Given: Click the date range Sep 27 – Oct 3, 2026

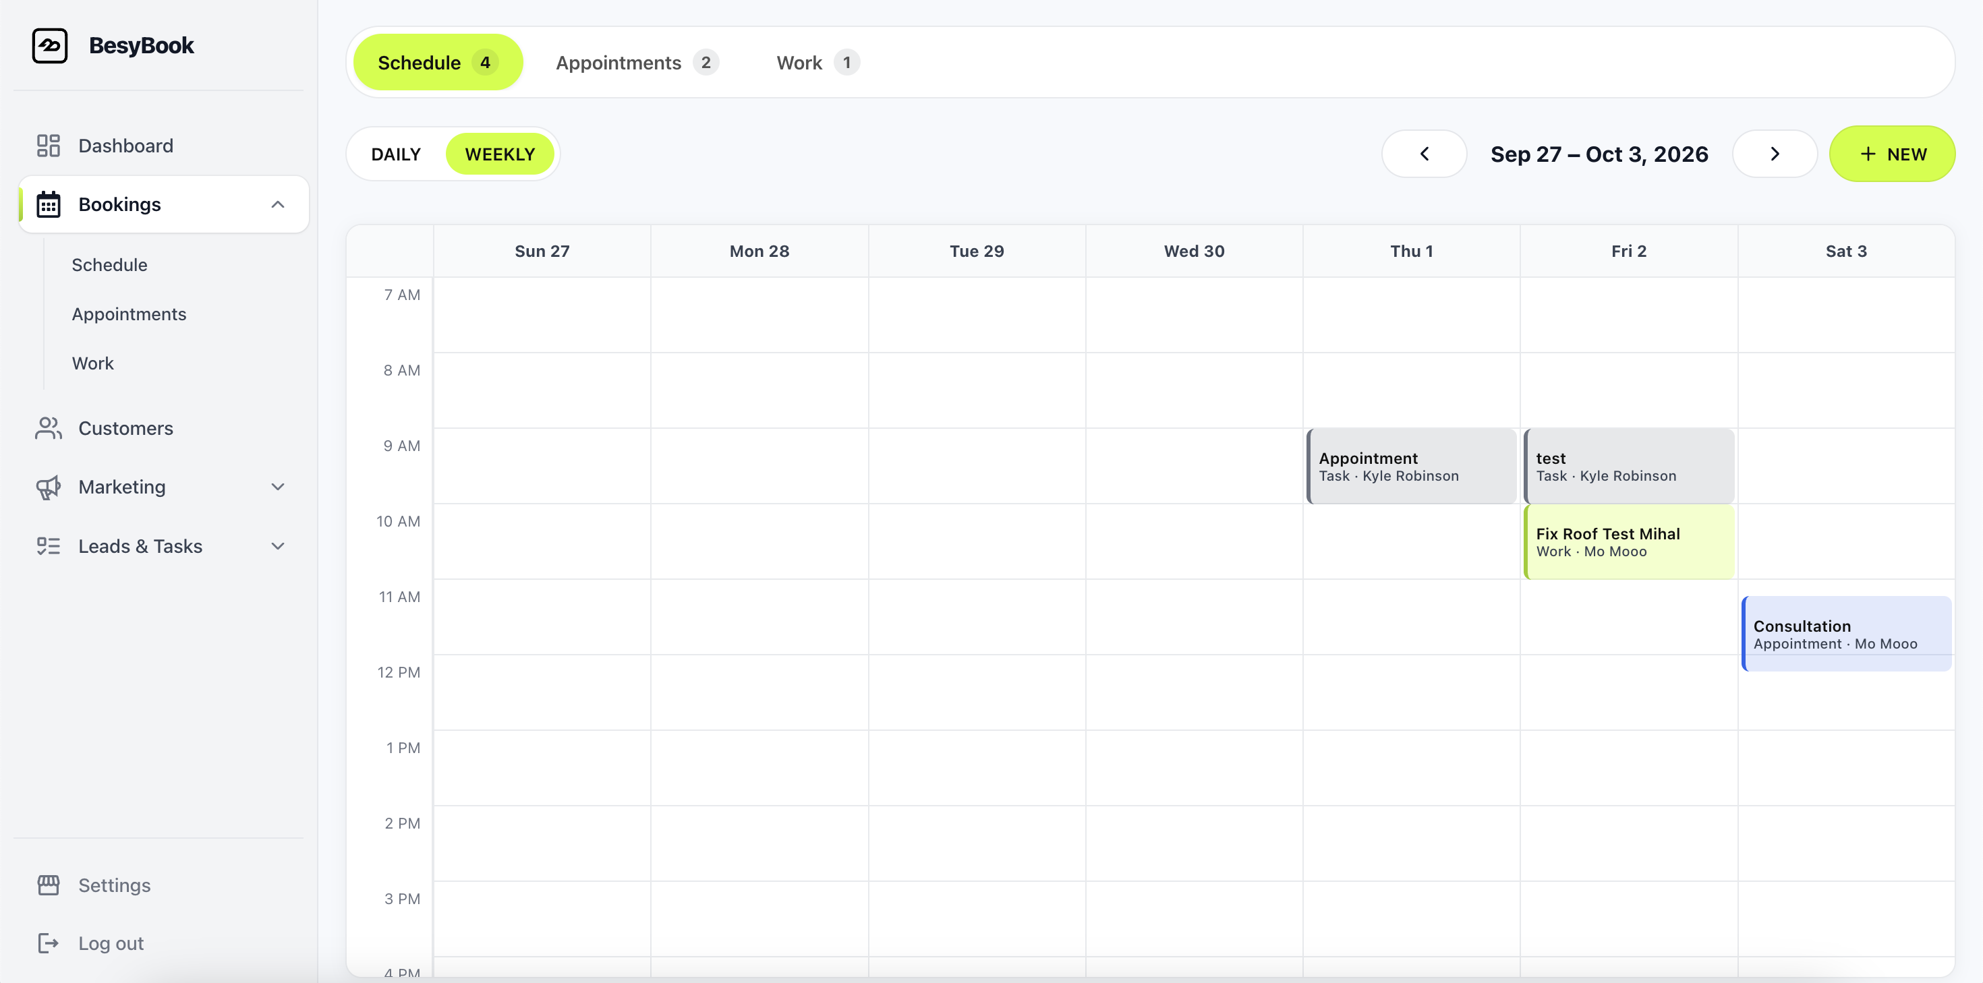Looking at the screenshot, I should 1599,154.
